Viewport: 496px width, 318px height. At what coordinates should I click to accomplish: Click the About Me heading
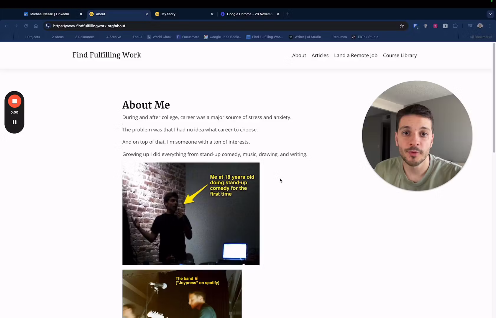click(146, 105)
